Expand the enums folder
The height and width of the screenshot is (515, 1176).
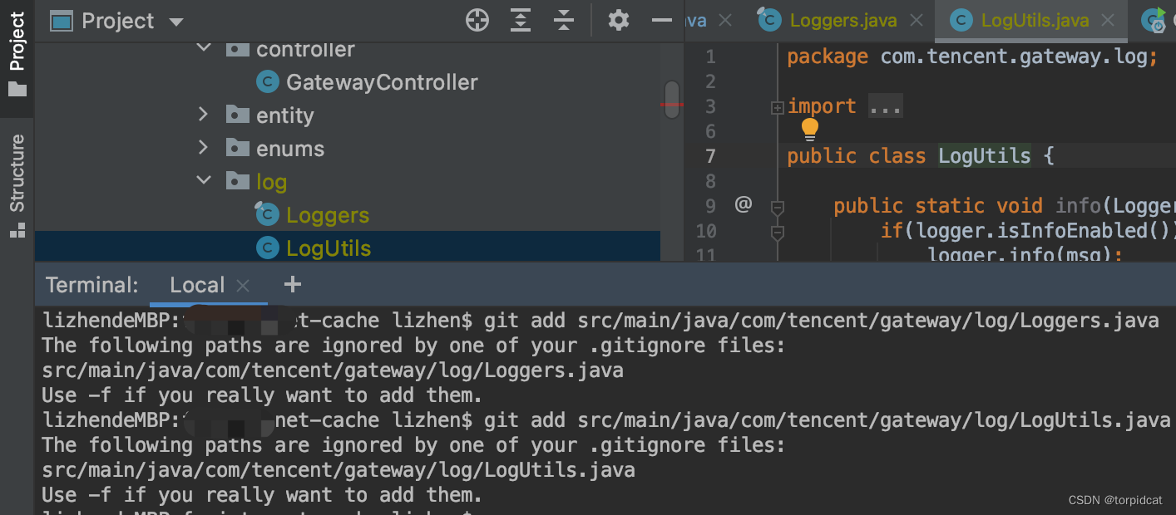[204, 148]
